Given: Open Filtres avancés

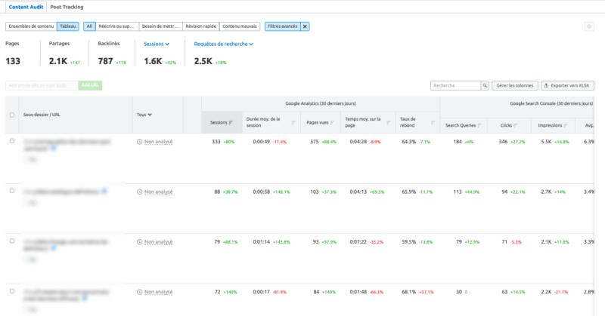Looking at the screenshot, I should pos(282,26).
